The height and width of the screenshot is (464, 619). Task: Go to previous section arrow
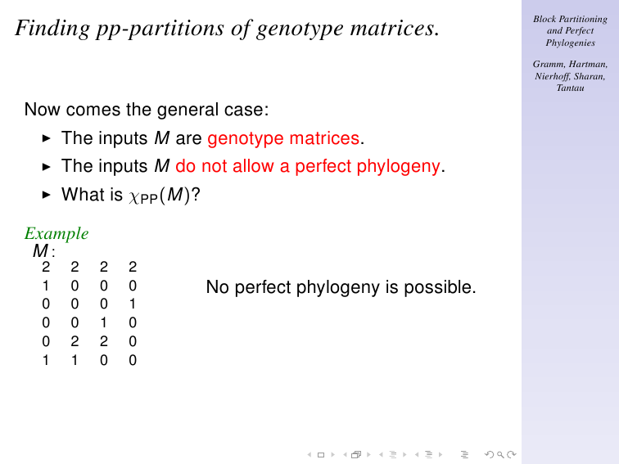tap(417, 454)
